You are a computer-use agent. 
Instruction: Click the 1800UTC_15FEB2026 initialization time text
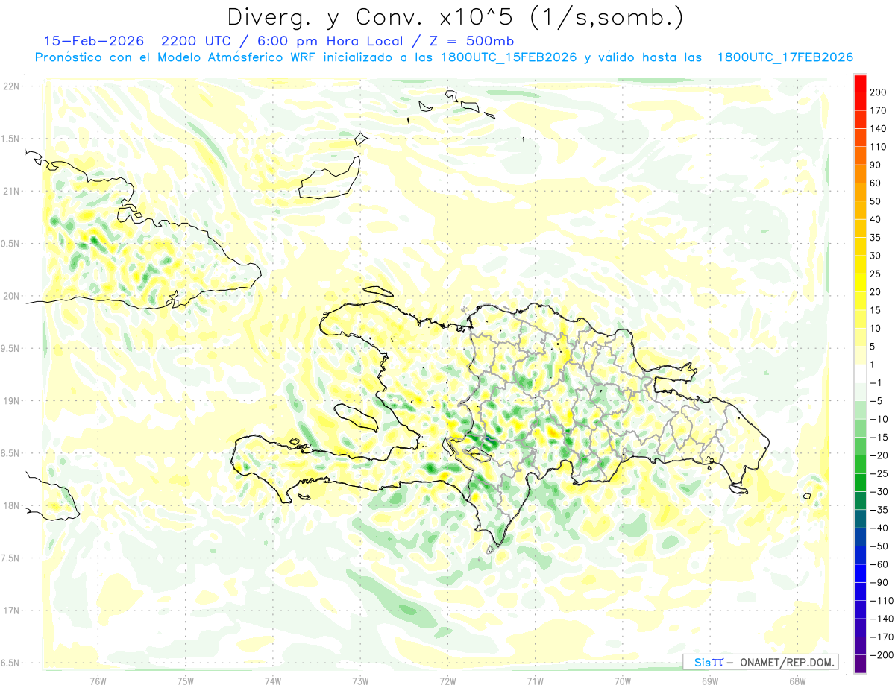click(509, 57)
